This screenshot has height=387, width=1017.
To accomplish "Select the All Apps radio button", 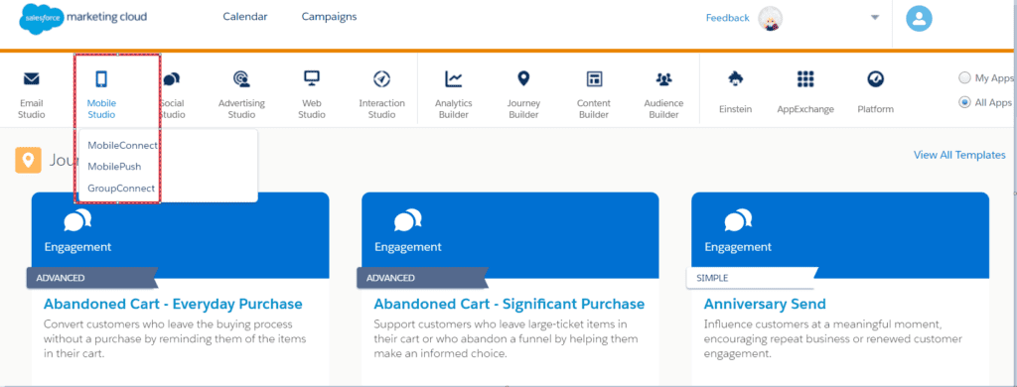I will (x=964, y=102).
